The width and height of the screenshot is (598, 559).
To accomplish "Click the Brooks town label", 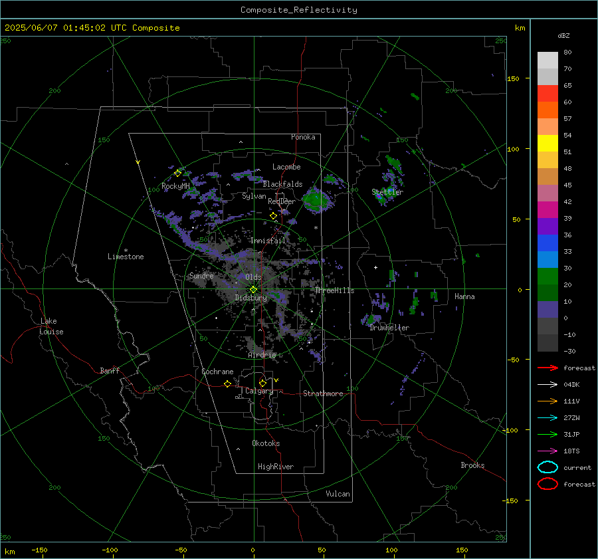I will pos(472,465).
